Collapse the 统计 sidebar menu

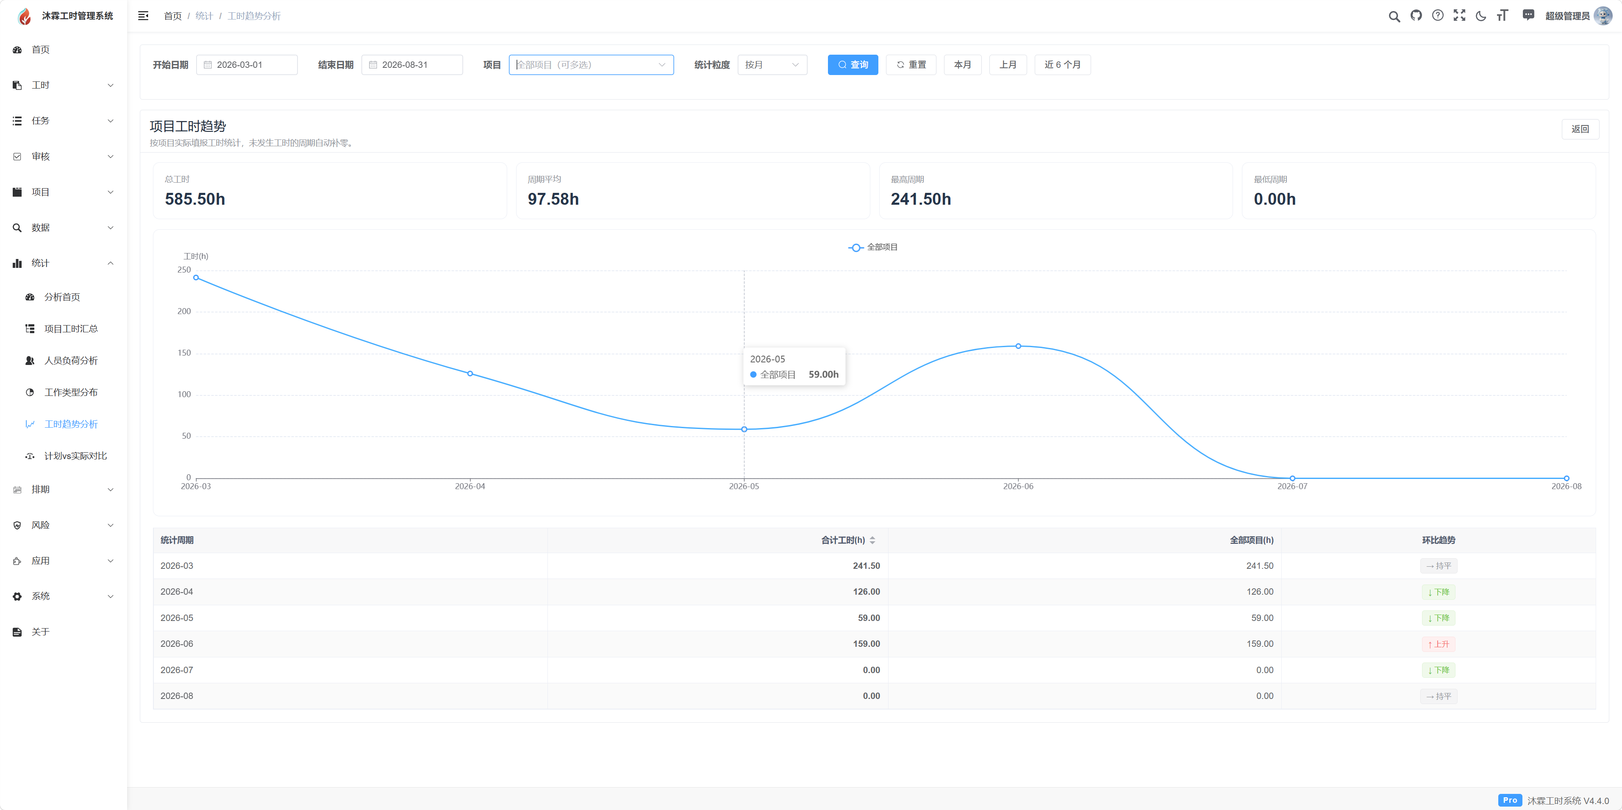(63, 263)
